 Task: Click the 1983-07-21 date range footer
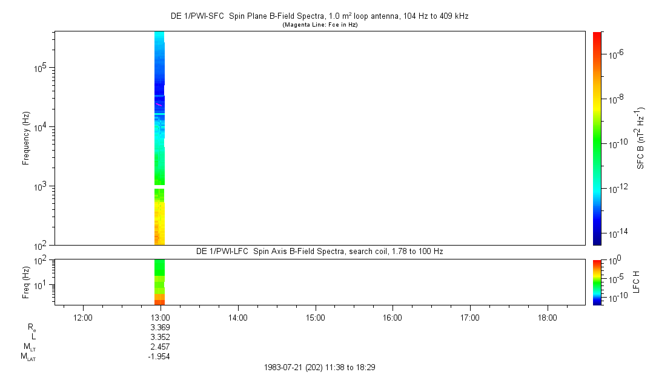320,367
